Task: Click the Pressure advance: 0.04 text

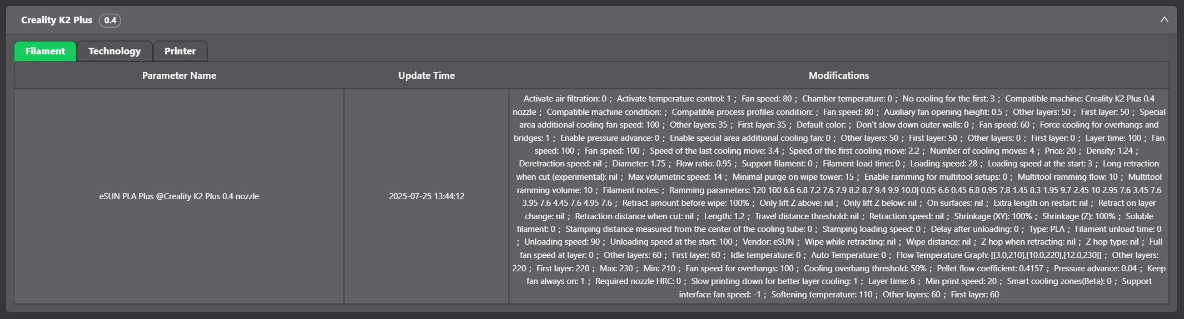Action: pyautogui.click(x=1095, y=269)
